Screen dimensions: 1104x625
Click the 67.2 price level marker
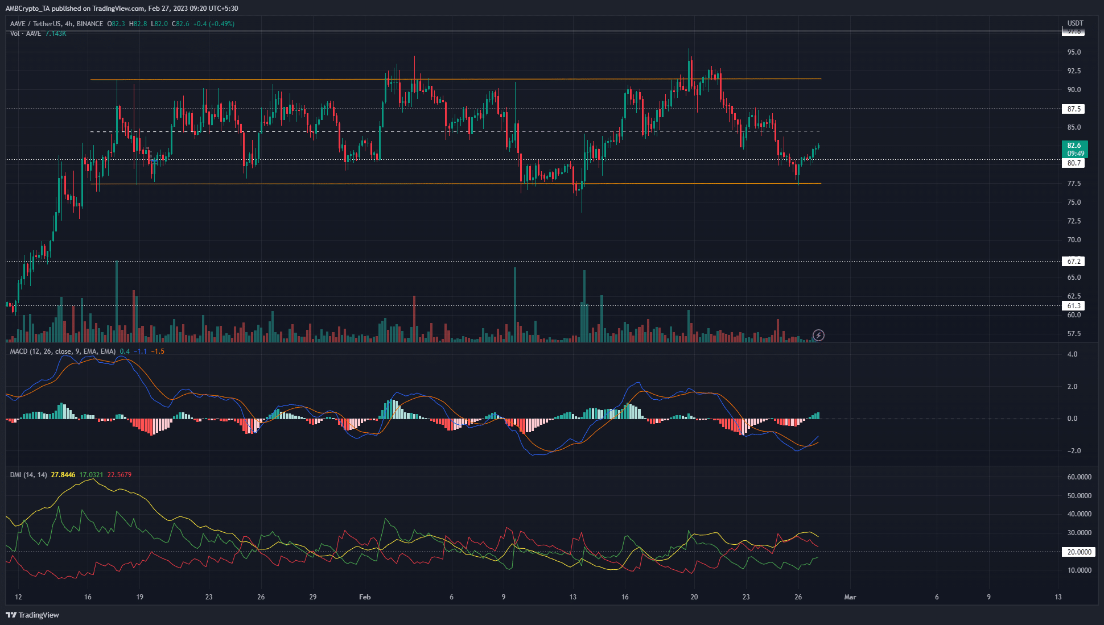(x=1072, y=262)
